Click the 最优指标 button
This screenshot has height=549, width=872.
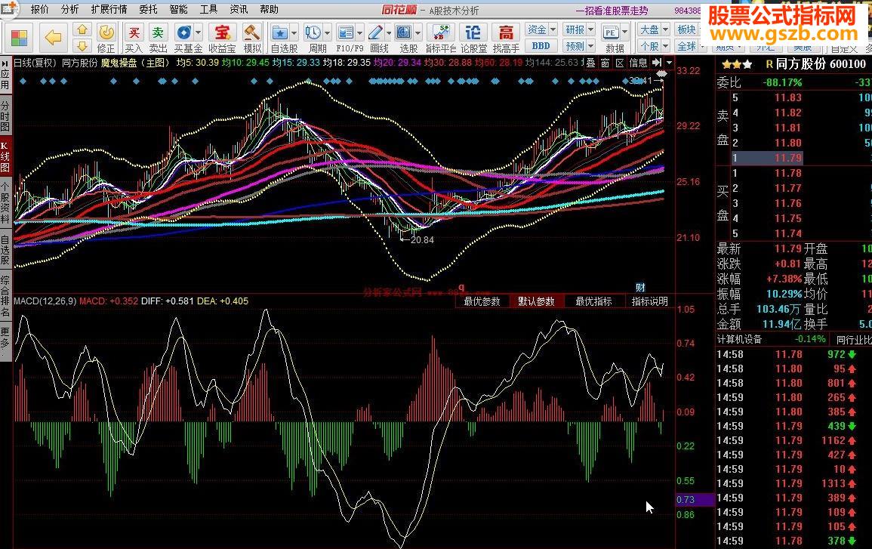coord(593,301)
